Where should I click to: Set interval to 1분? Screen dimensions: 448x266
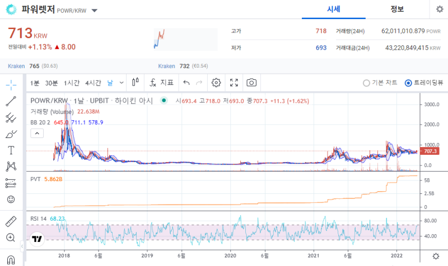click(35, 83)
